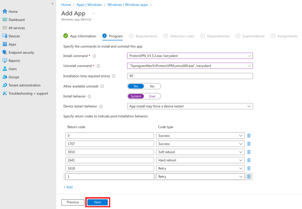The width and height of the screenshot is (302, 209).
Task: Open Device restart behavior dropdown
Action: (190, 106)
